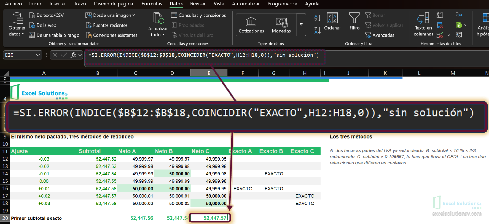
Task: Select the Monedas data type
Action: (x=281, y=25)
